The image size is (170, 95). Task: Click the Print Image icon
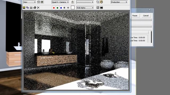click(x=35, y=8)
